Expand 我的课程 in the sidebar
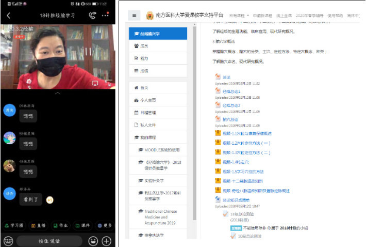 click(x=158, y=137)
